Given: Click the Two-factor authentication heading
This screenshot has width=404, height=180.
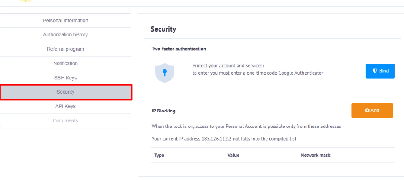Looking at the screenshot, I should pos(179,49).
